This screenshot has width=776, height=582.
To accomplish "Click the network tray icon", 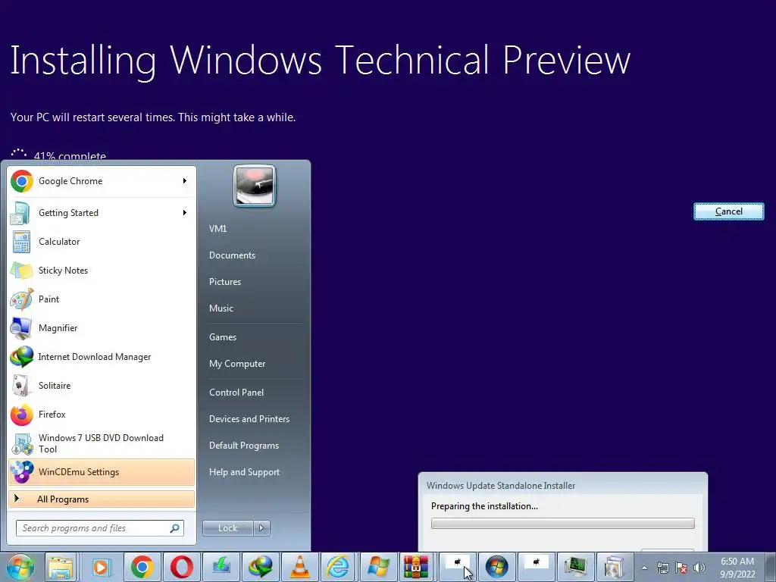I will click(x=662, y=568).
